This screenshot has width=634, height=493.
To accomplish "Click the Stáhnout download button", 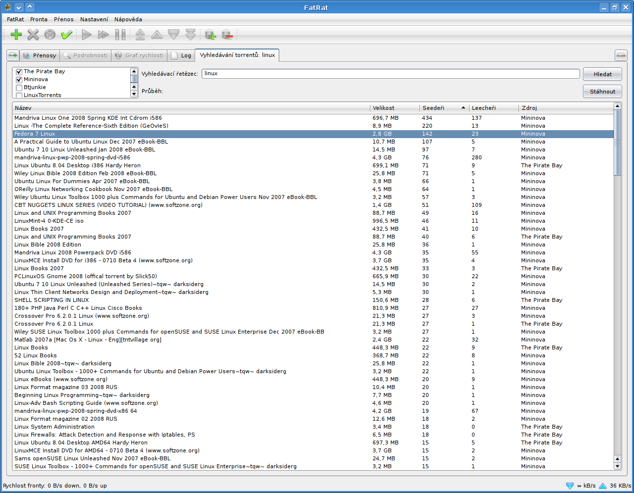I will pyautogui.click(x=602, y=92).
